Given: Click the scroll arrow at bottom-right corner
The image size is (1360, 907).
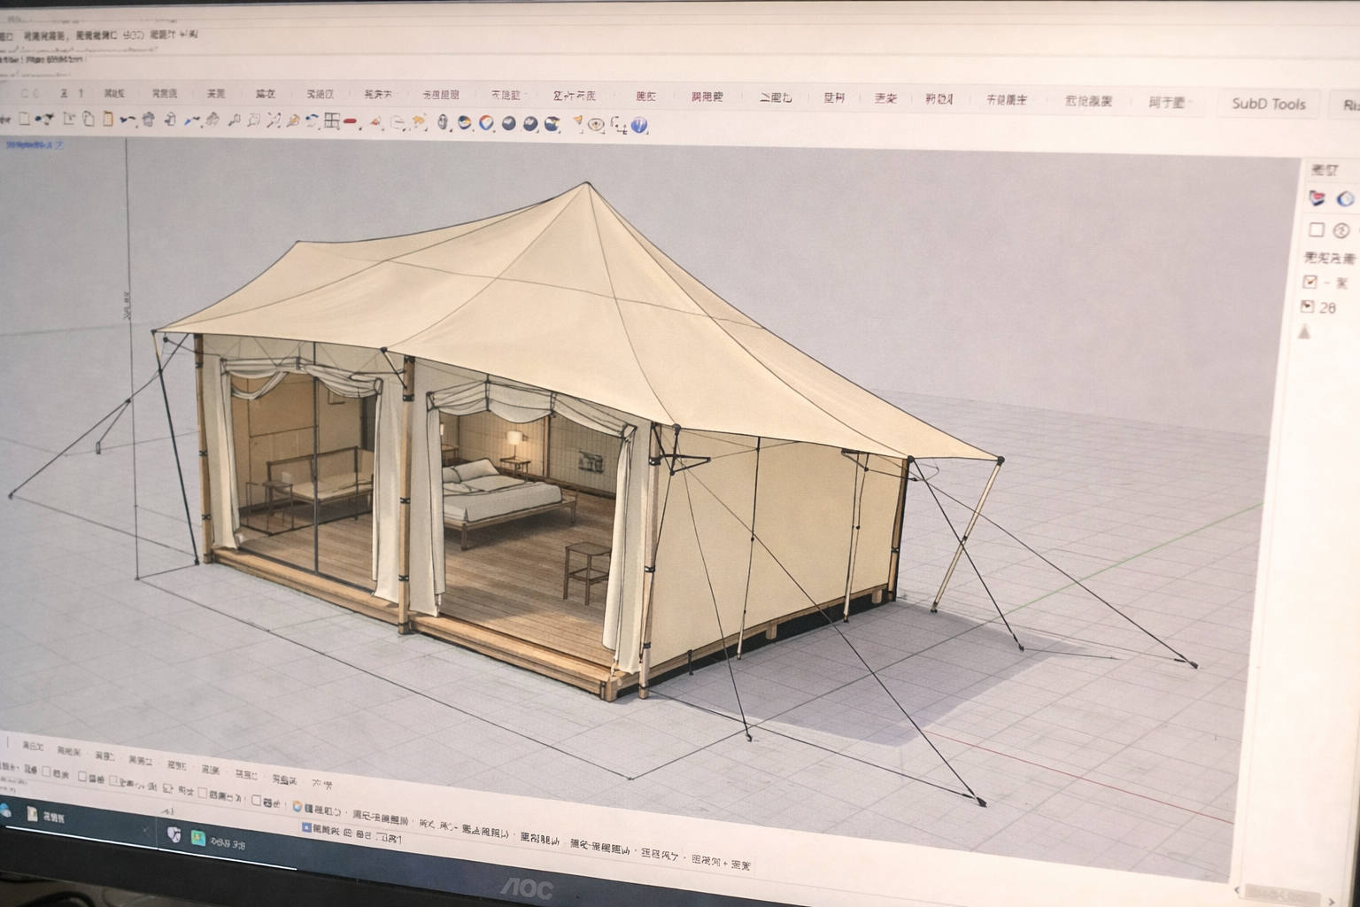Looking at the screenshot, I should click(1331, 901).
